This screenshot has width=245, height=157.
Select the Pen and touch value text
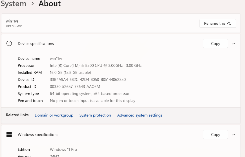(x=92, y=101)
